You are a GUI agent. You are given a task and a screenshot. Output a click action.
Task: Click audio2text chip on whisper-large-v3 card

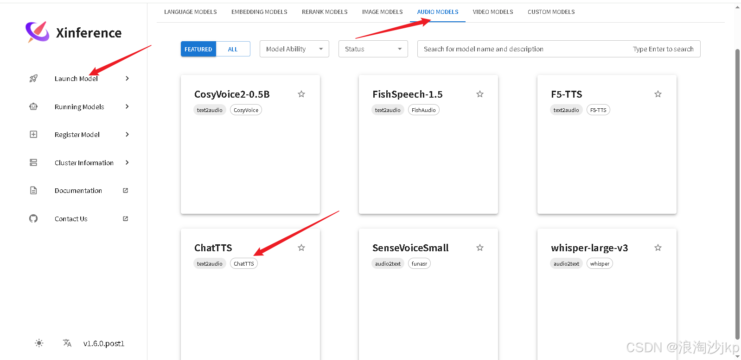click(x=566, y=263)
